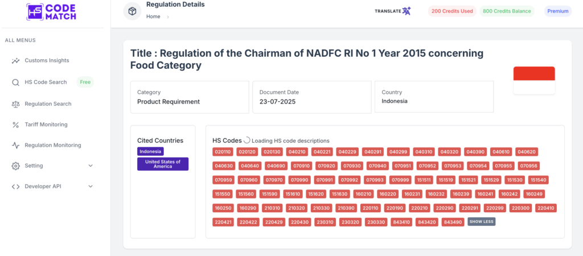Click HS code 220421 tag
This screenshot has height=256, width=583.
[223, 222]
